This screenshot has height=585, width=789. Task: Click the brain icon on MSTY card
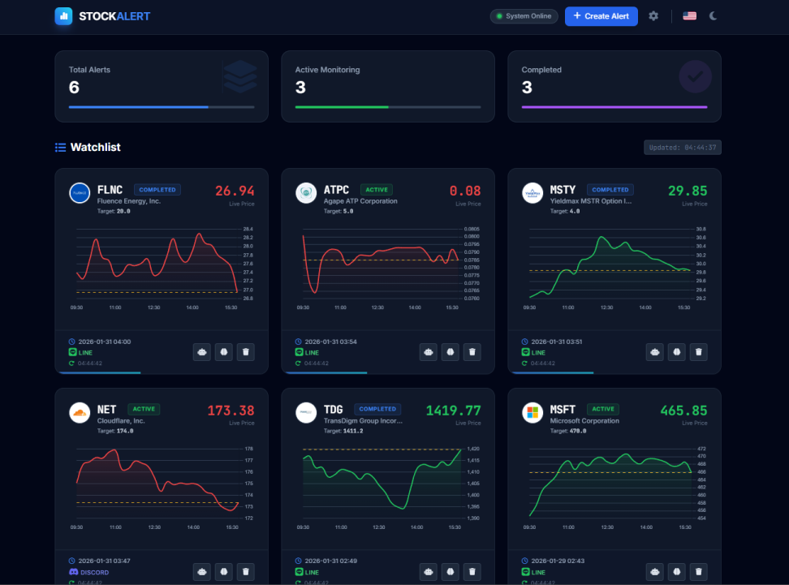(677, 352)
